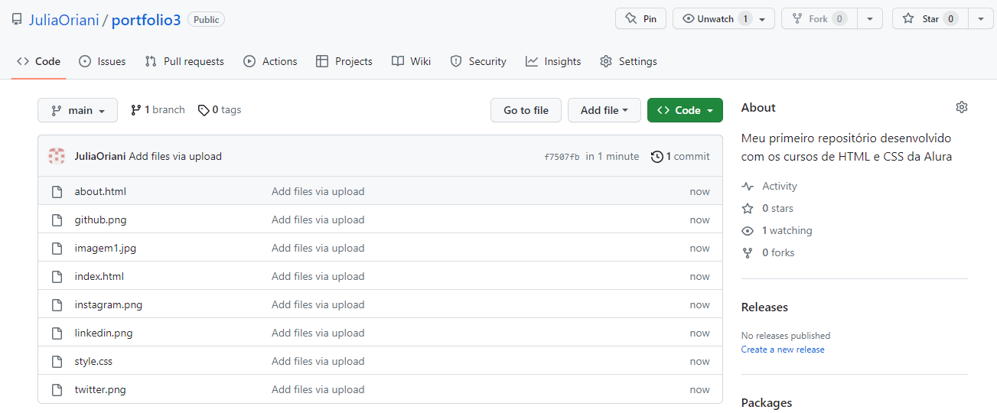Click the file icon next to instagram.png
Screen dimensions: 997x413
tap(57, 304)
